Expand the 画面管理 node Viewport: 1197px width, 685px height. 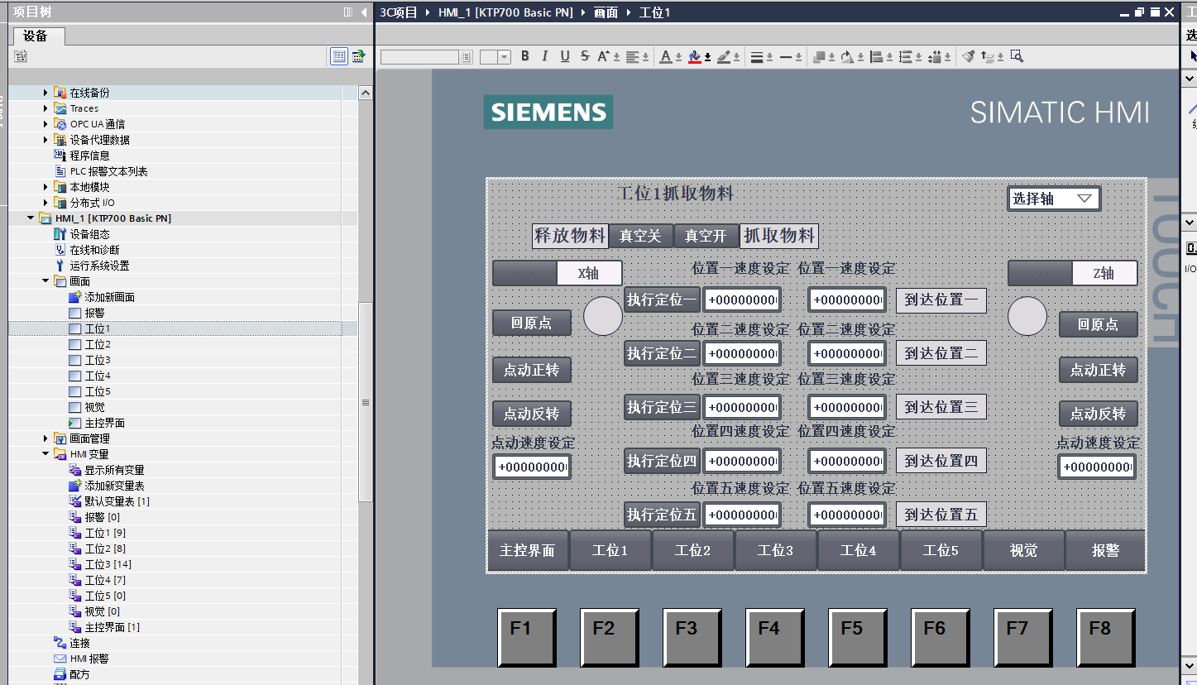[46, 438]
